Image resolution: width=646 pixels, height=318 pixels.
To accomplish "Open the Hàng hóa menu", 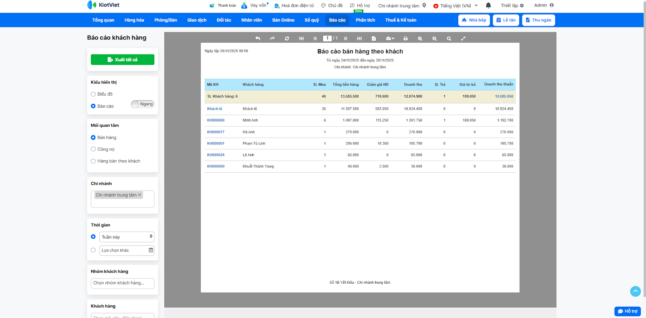I will 134,20.
